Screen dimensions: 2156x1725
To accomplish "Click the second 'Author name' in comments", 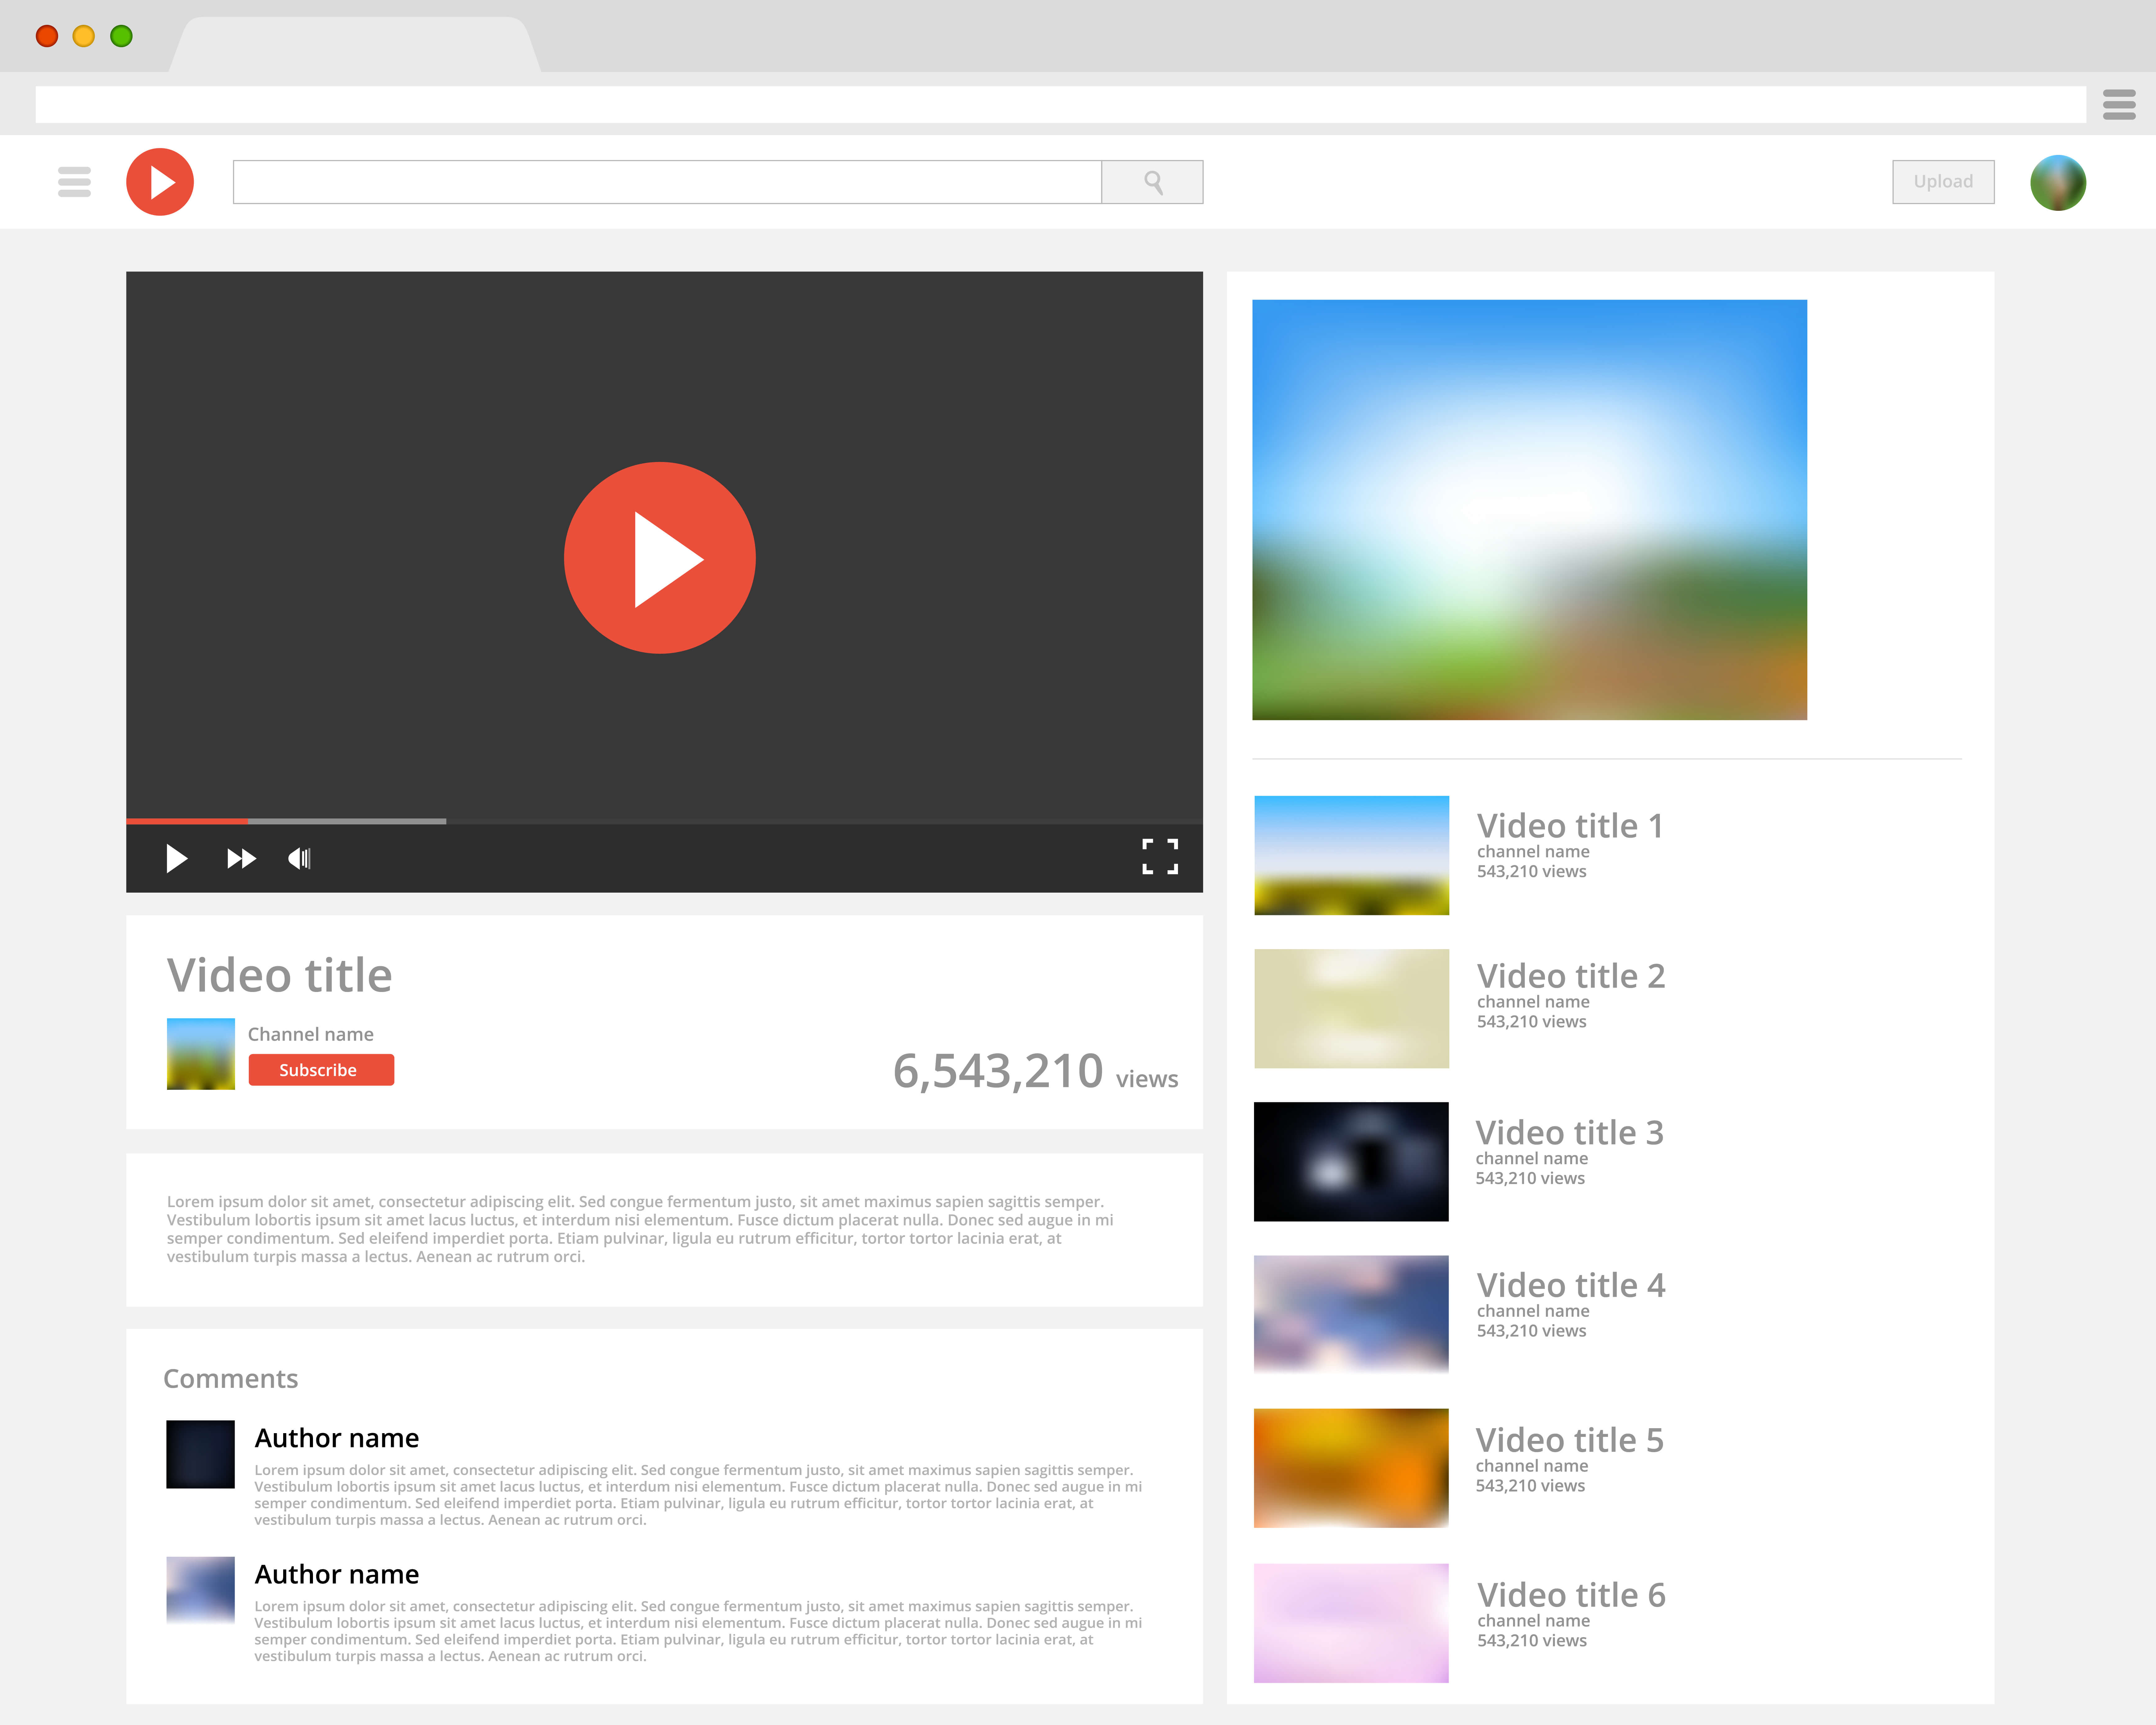I will (x=337, y=1574).
